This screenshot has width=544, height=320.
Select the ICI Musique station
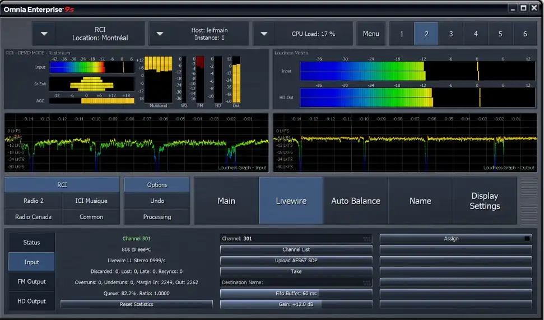pos(91,201)
